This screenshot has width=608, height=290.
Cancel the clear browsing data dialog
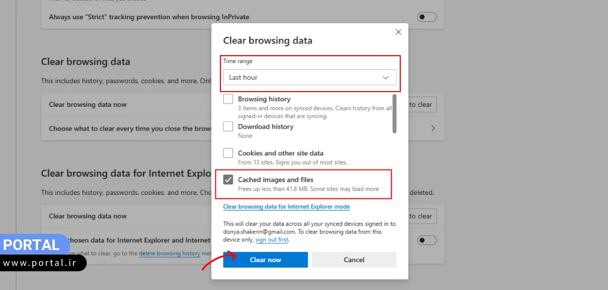click(x=354, y=260)
